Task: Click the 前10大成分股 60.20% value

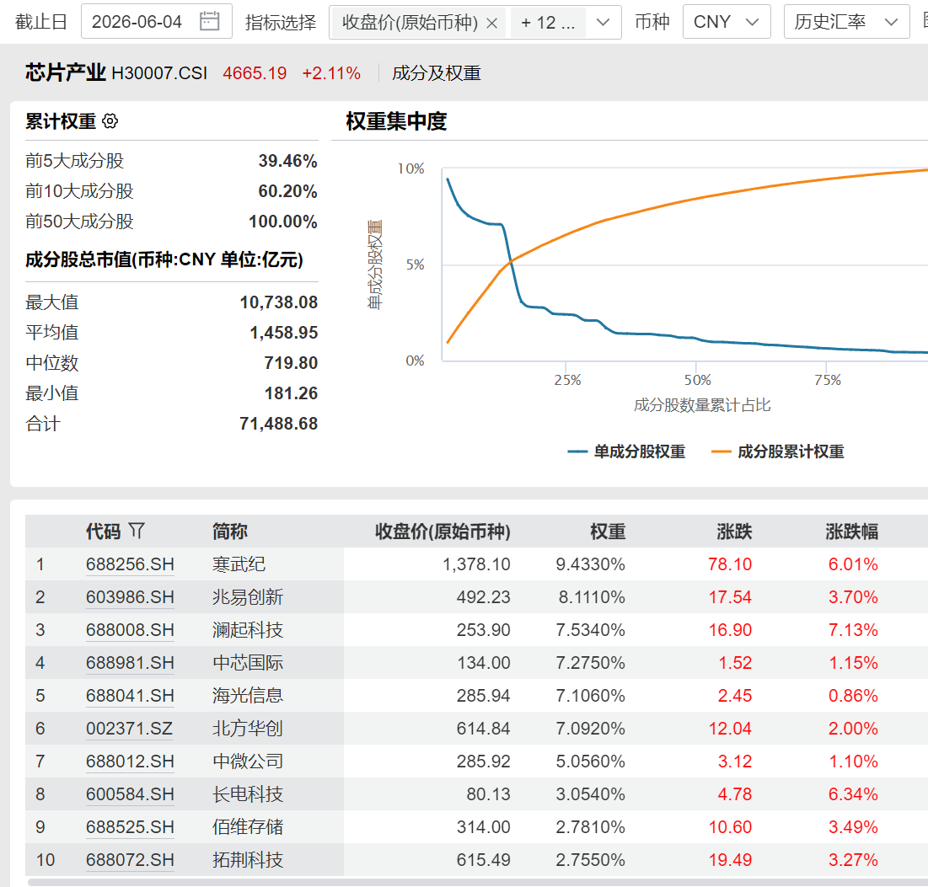Action: (x=287, y=191)
